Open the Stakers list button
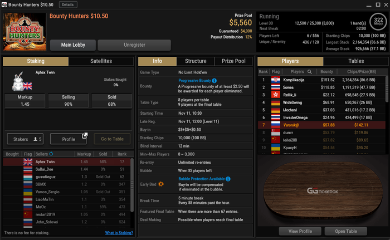This screenshot has width=390, height=240. tap(25, 139)
